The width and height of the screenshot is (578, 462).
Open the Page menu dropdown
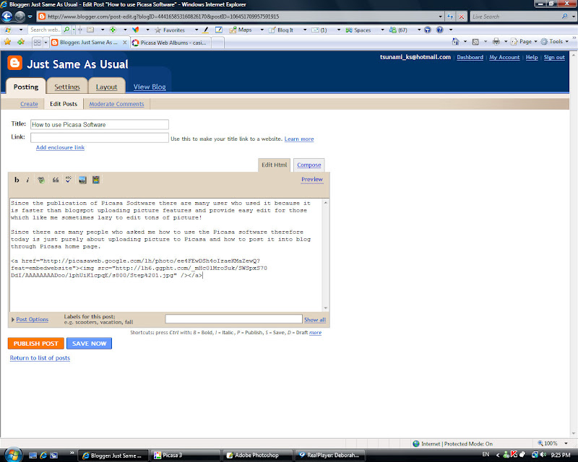click(525, 42)
